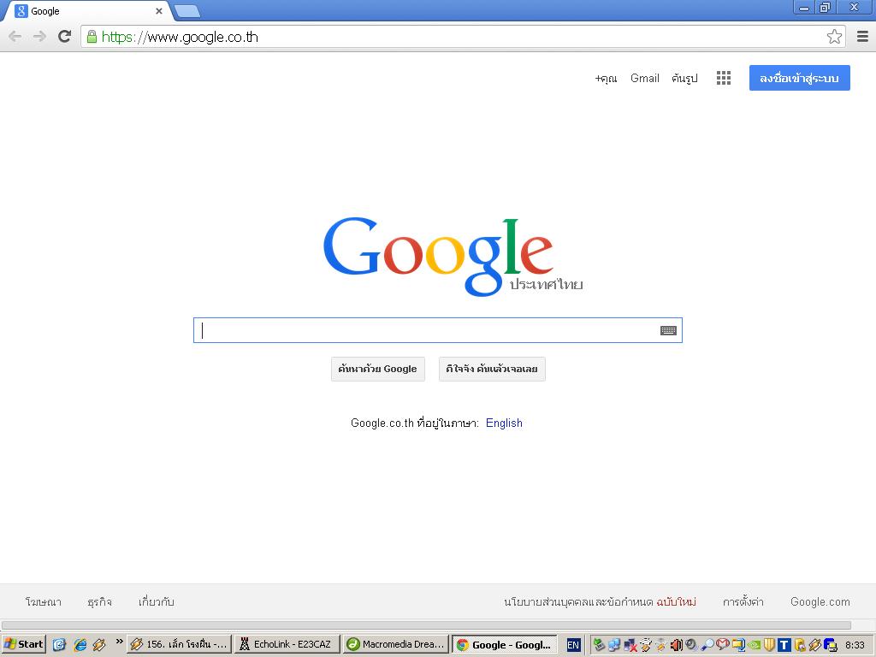
Task: Open the Windows Start menu
Action: [23, 644]
